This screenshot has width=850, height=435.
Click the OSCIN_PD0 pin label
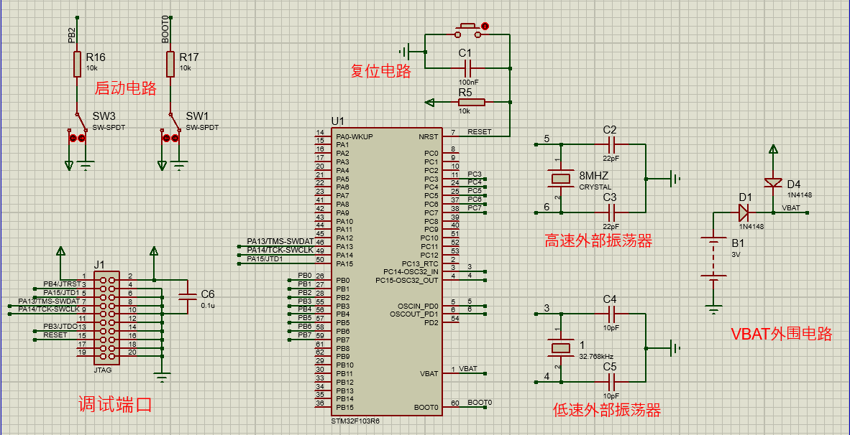[416, 306]
